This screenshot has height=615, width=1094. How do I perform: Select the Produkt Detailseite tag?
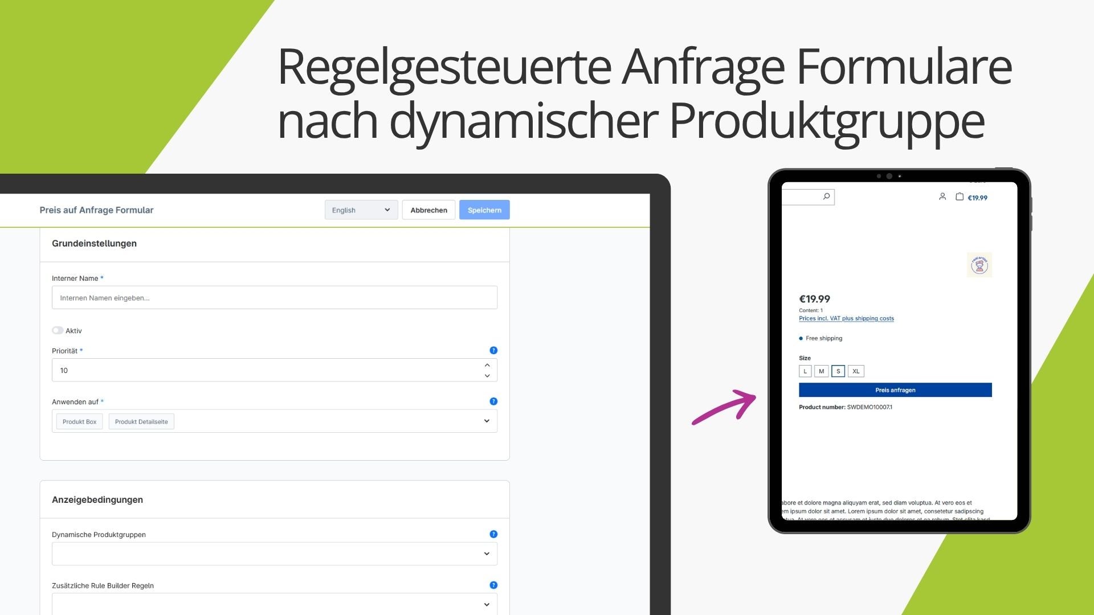pos(141,421)
